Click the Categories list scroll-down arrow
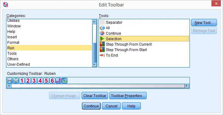Screen dimensions: 223x115 point(94,64)
